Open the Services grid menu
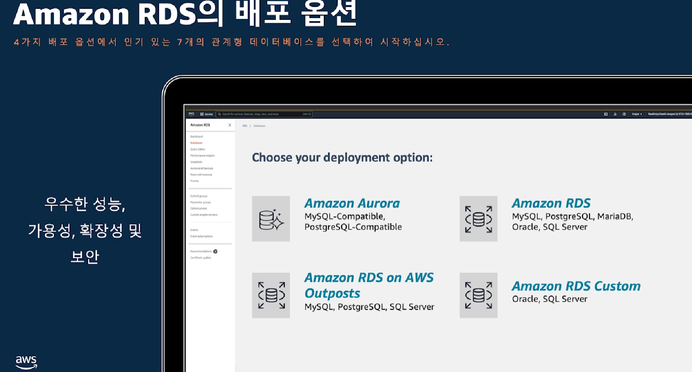Image resolution: width=692 pixels, height=372 pixels. coord(206,114)
